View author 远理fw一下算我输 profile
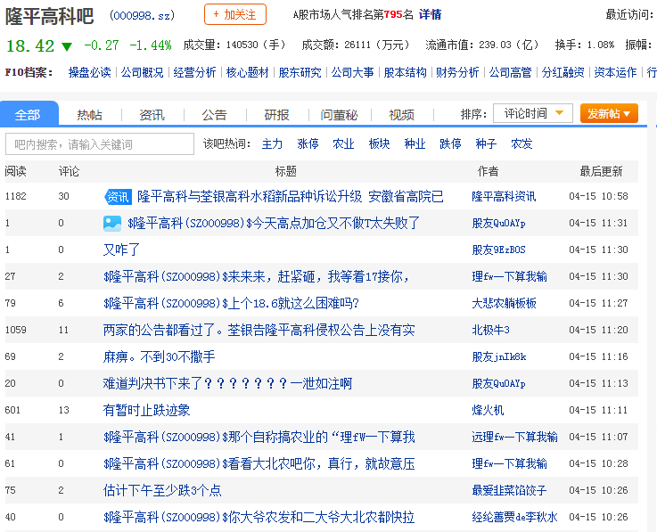The height and width of the screenshot is (532, 657). pyautogui.click(x=515, y=437)
